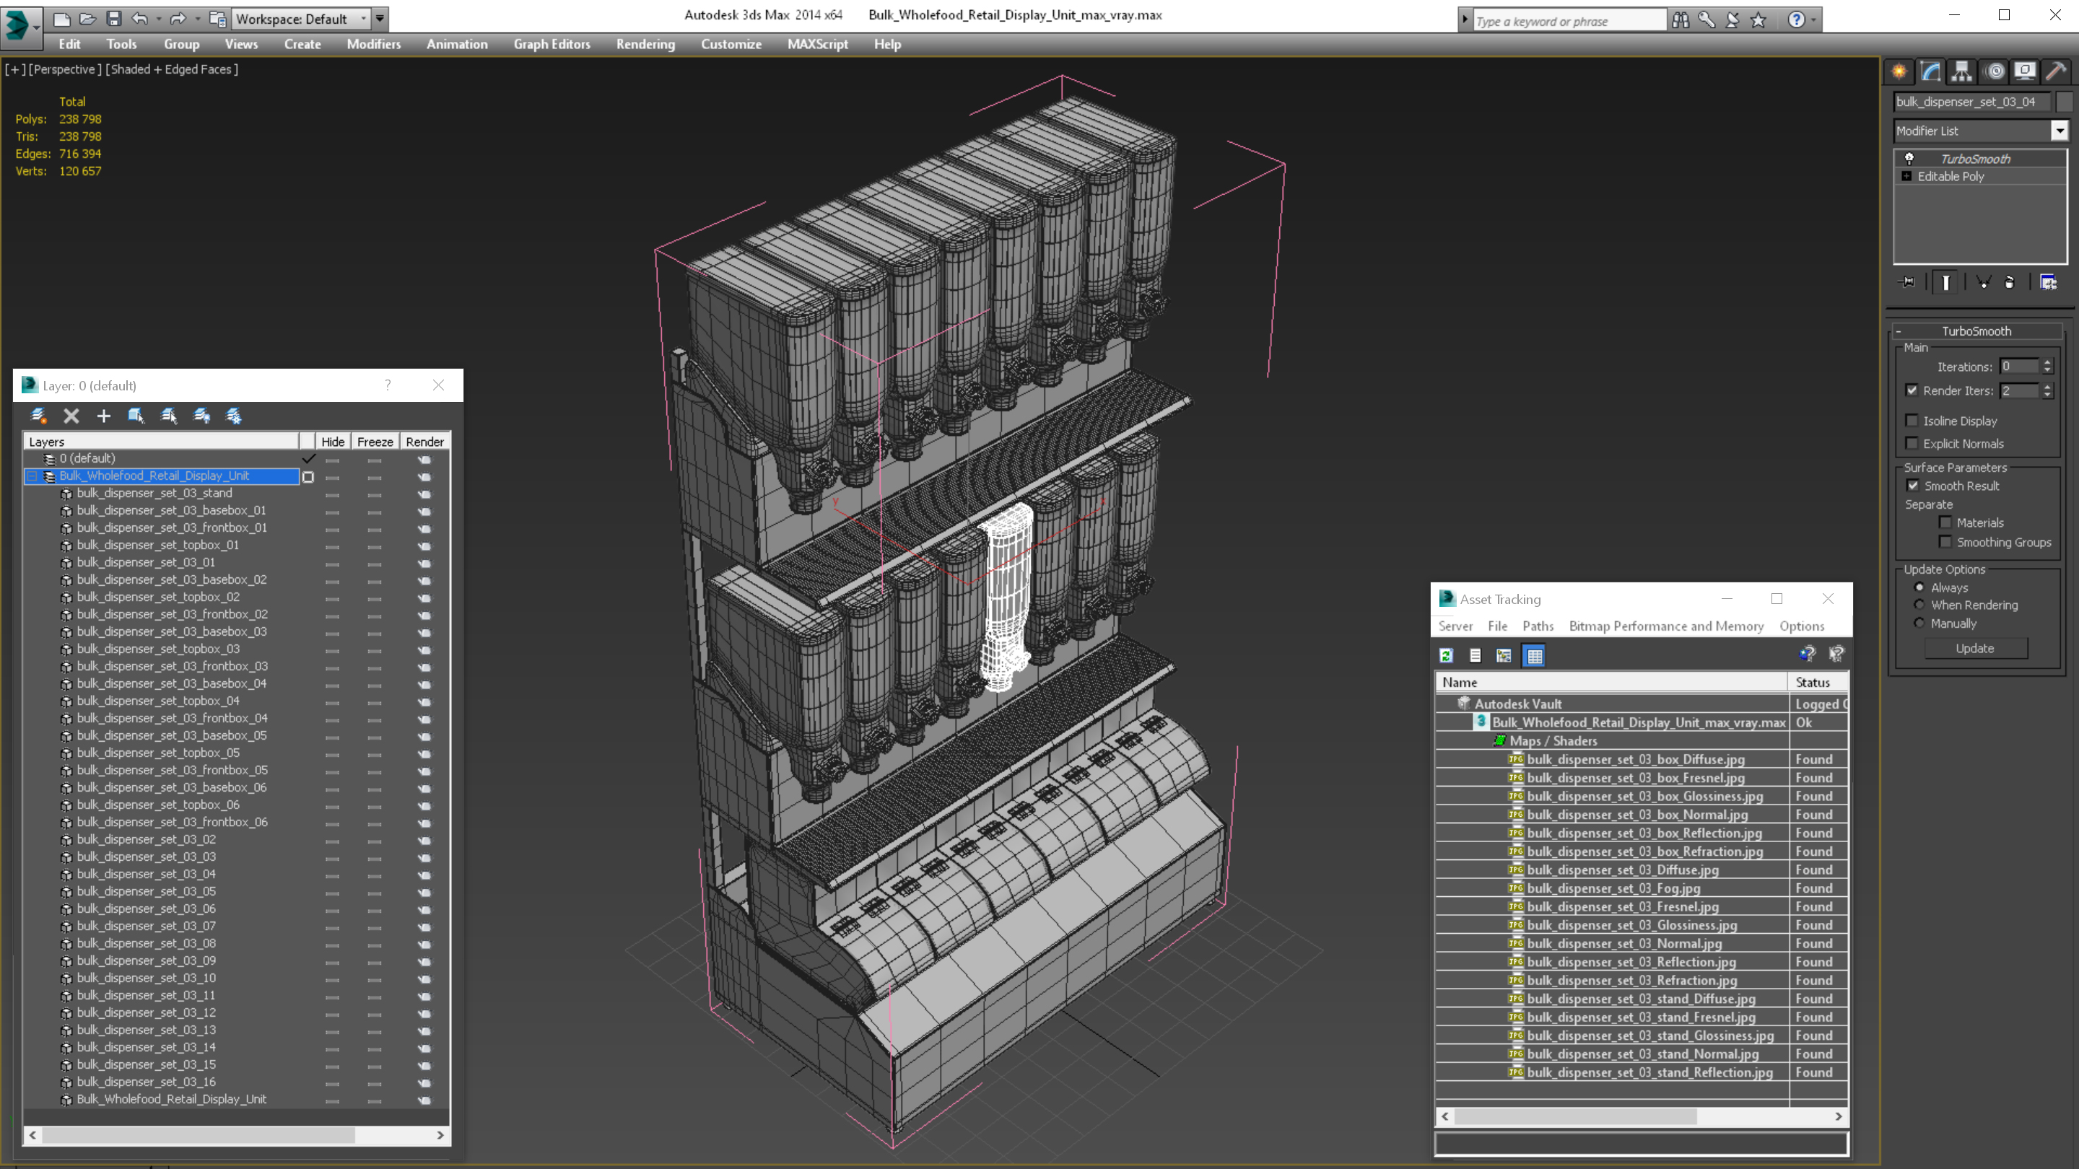
Task: Click the Perspective viewport label
Action: click(x=66, y=69)
